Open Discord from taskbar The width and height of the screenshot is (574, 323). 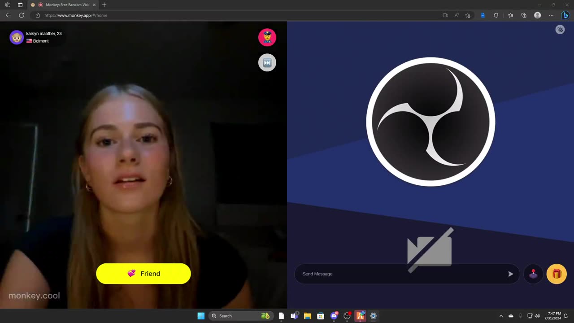point(334,316)
